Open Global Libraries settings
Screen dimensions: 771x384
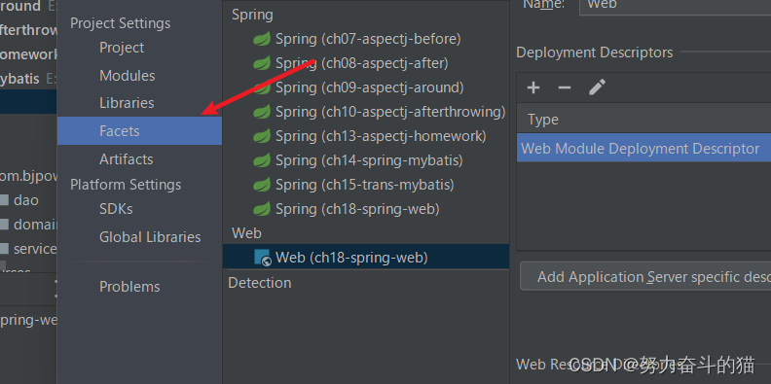(x=150, y=237)
